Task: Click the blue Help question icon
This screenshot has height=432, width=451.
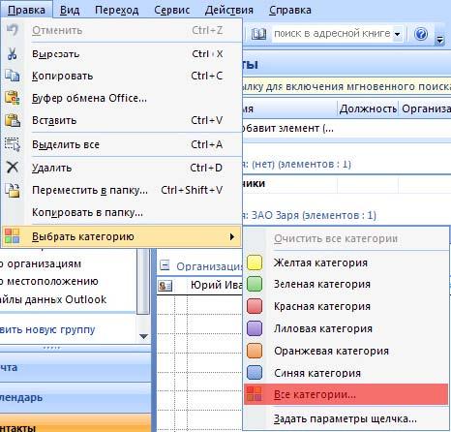Action: (421, 33)
